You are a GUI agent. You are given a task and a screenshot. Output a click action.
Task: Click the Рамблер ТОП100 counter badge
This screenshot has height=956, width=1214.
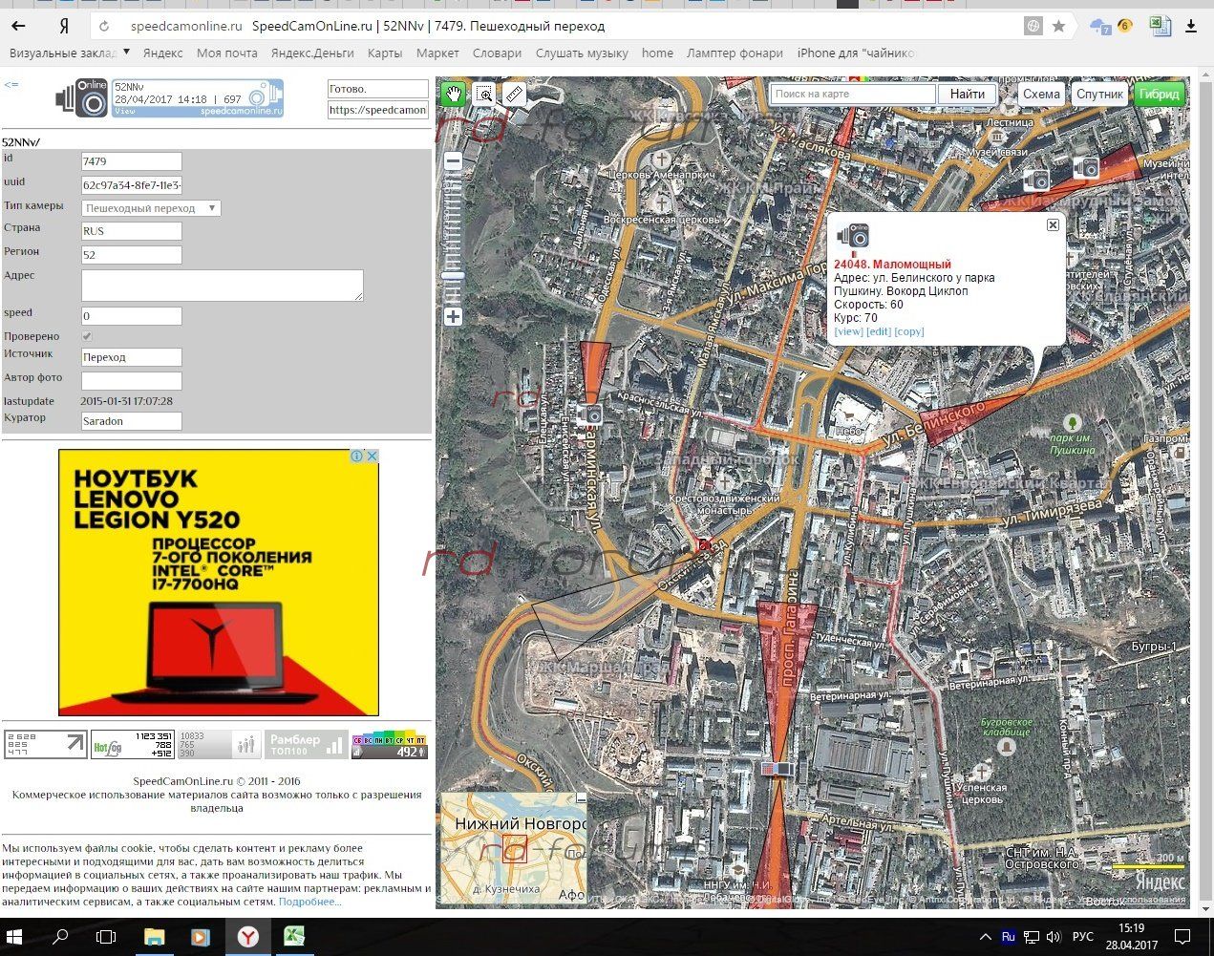click(x=308, y=745)
